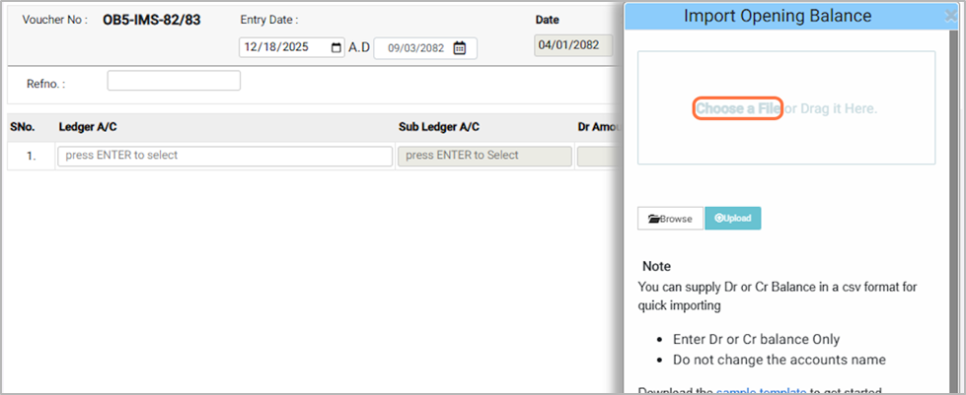Screen dimensions: 966x395
Task: Open the Entry Date calendar picker icon
Action: (336, 47)
